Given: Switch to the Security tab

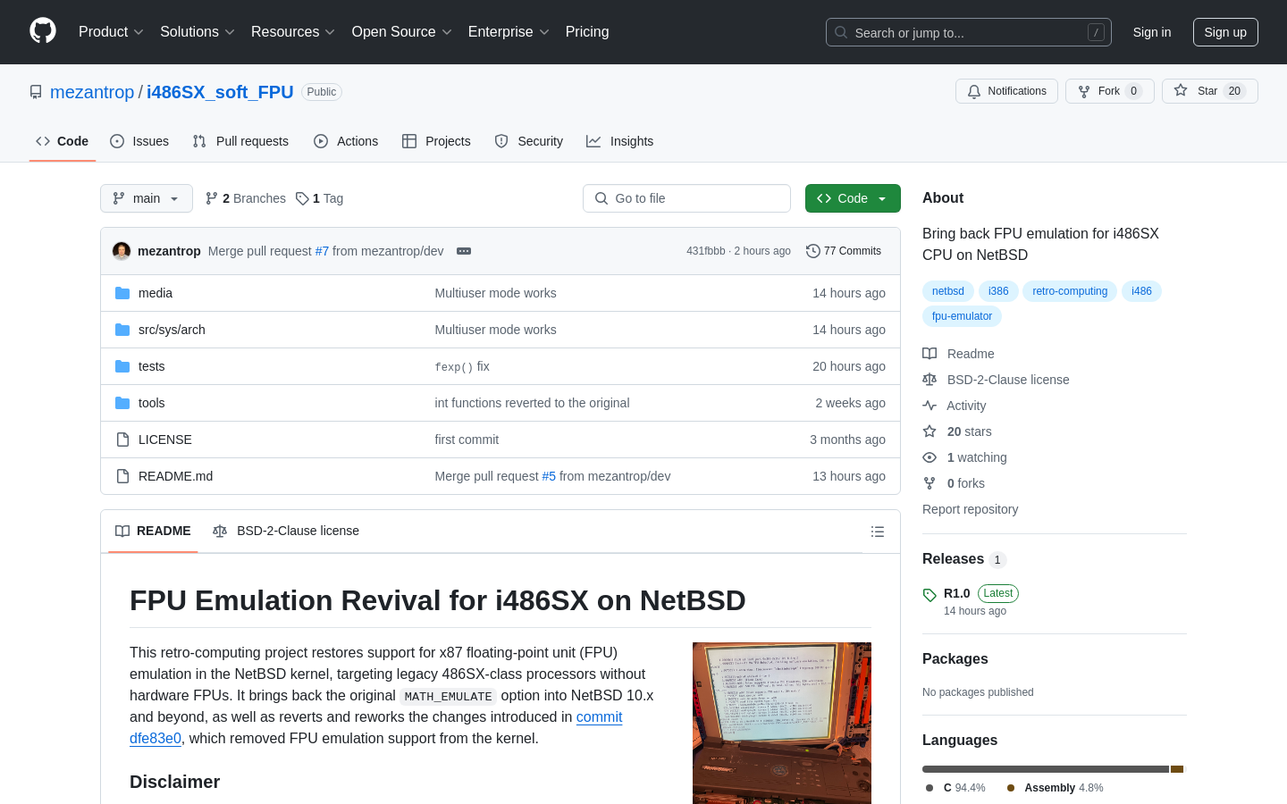Looking at the screenshot, I should (x=529, y=141).
